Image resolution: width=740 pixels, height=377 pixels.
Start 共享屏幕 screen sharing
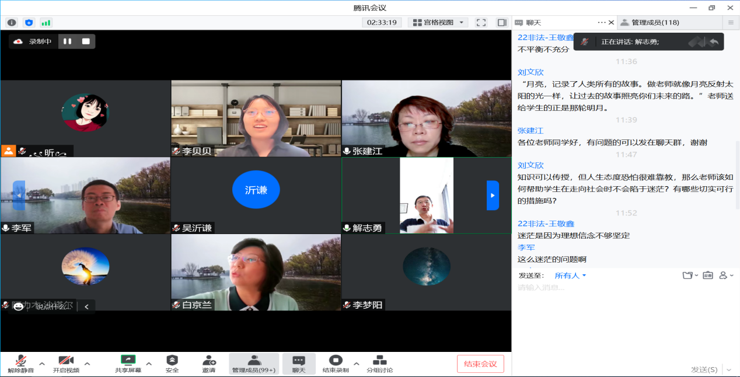(128, 364)
